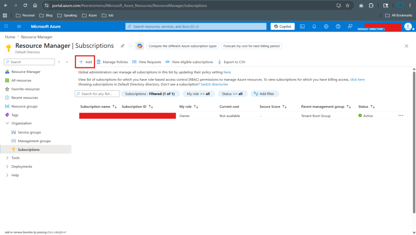Open the browser extensions puzzle icon
Screen dimensions: 416x235
tap(371, 5)
